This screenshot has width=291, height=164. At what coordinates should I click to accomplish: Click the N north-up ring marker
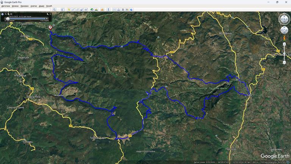click(284, 14)
